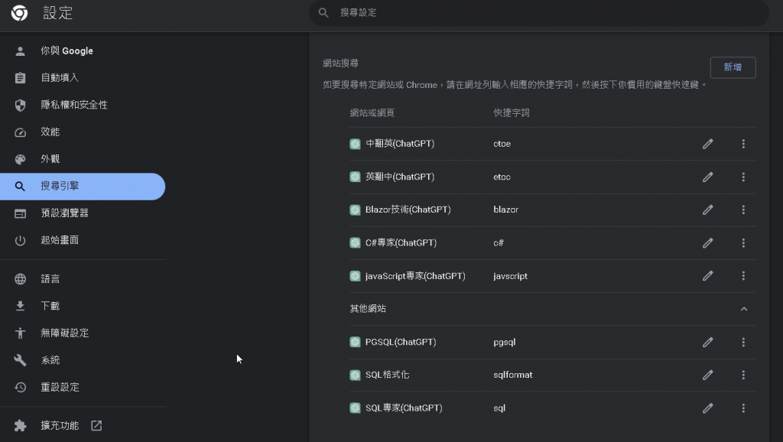
Task: Click the 英翻中(ChatGPT) site name
Action: pos(400,177)
